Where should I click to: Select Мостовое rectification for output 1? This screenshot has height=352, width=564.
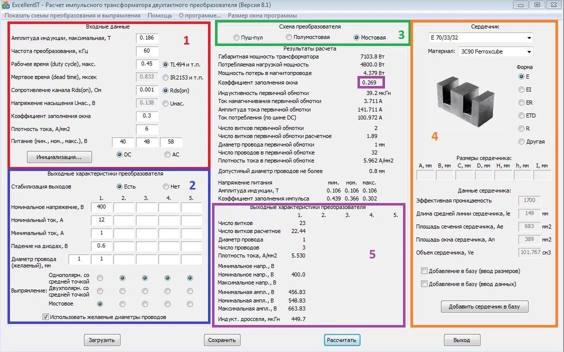(x=100, y=304)
